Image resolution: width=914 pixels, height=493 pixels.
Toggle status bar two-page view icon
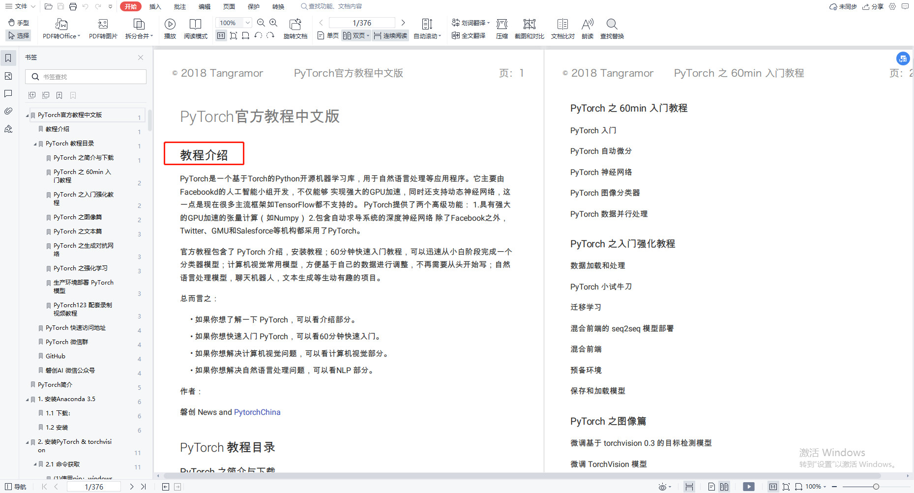[724, 487]
